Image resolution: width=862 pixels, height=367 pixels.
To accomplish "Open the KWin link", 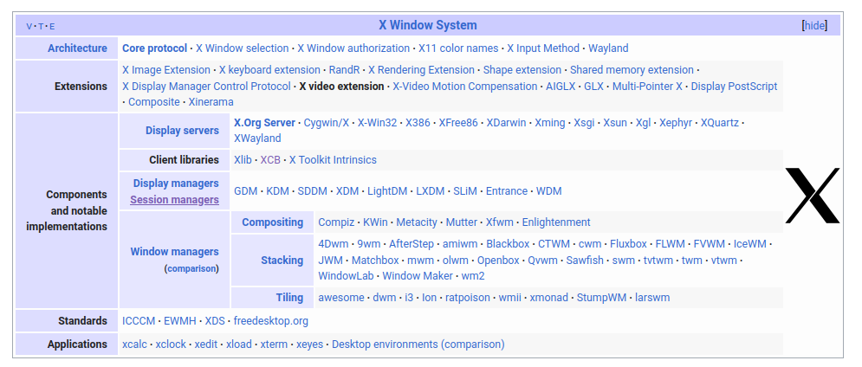I will [x=375, y=222].
